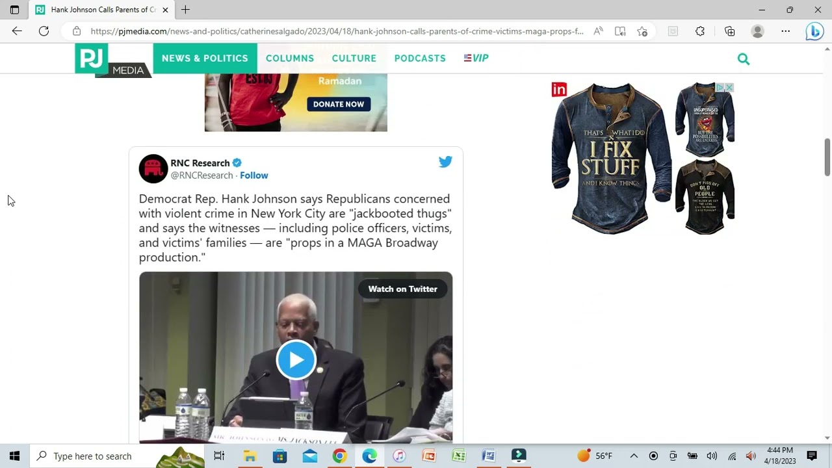Open the COLUMNS menu
832x468 pixels.
(x=290, y=58)
